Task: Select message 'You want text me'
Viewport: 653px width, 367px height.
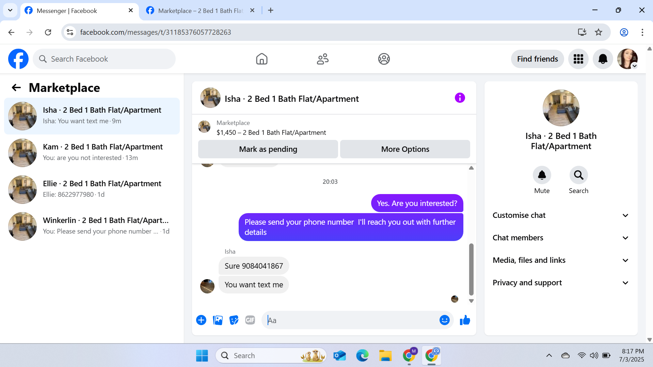Action: point(254,285)
